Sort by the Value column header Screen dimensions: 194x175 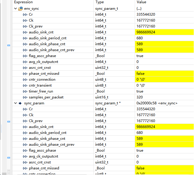pyautogui.click(x=142, y=2)
